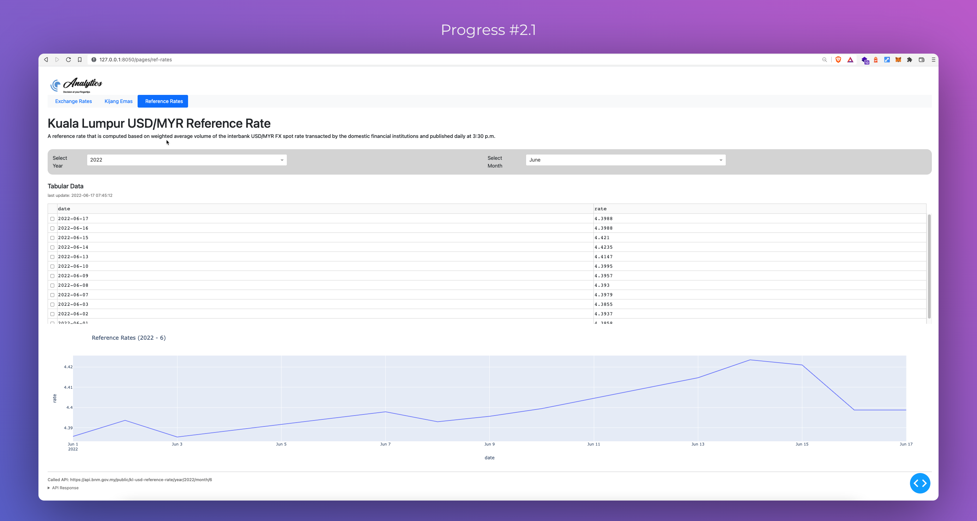The width and height of the screenshot is (977, 521).
Task: Open the Select Month dropdown
Action: [x=626, y=160]
